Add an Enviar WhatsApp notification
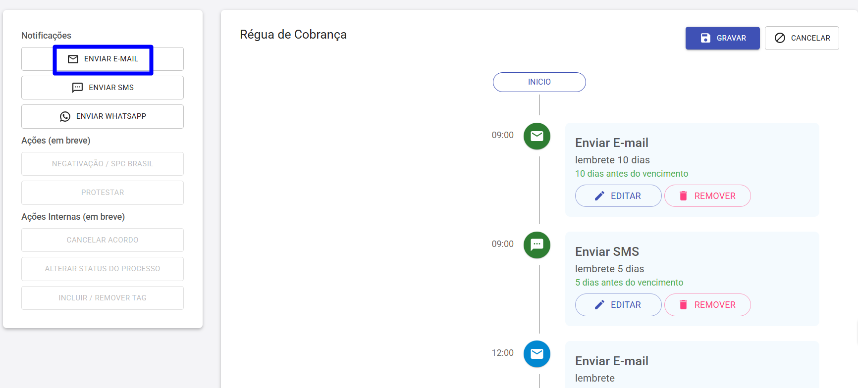 [103, 116]
